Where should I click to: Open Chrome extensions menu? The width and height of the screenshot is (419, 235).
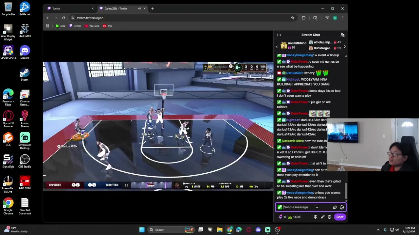[x=303, y=18]
